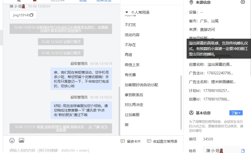This screenshot has width=251, height=153.
Task: Click the 13:12:31 status change notice
Action: coord(61,128)
